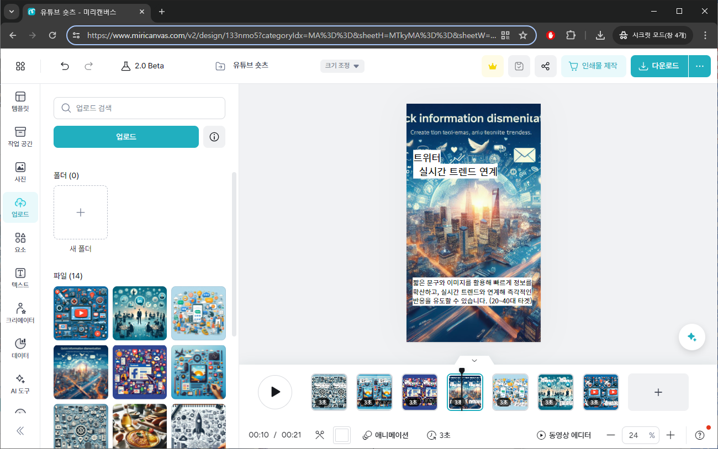Image resolution: width=718 pixels, height=449 pixels.
Task: Open the 크리에이터 creator tab
Action: [20, 313]
